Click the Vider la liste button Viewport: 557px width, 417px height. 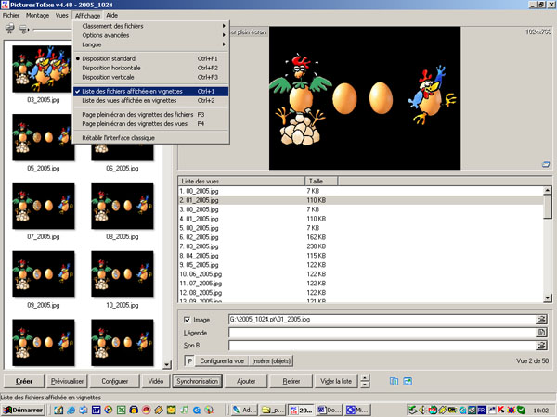(x=336, y=381)
